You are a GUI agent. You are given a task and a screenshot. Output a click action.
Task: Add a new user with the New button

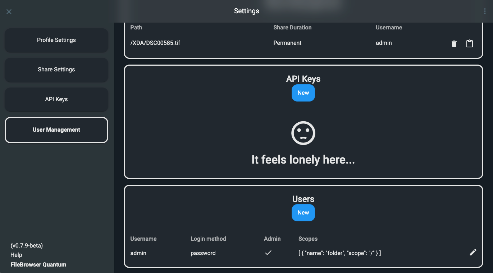(303, 213)
